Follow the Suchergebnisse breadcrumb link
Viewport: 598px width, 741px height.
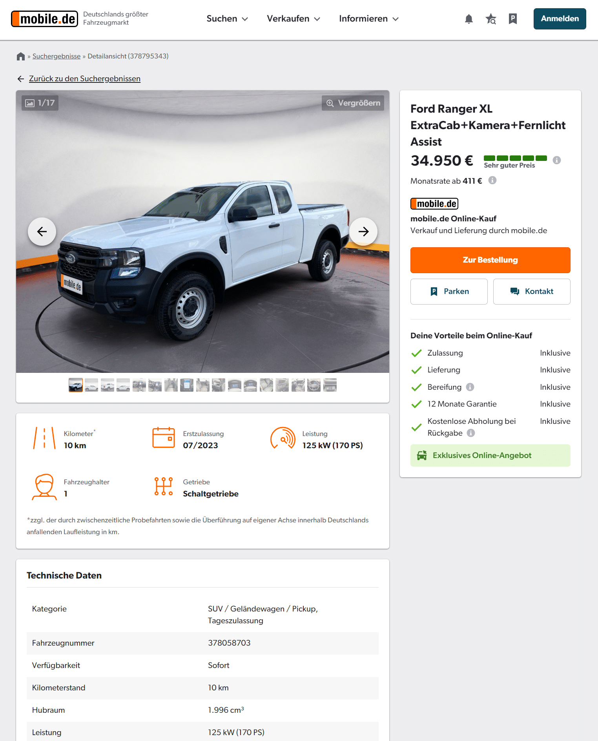point(57,56)
